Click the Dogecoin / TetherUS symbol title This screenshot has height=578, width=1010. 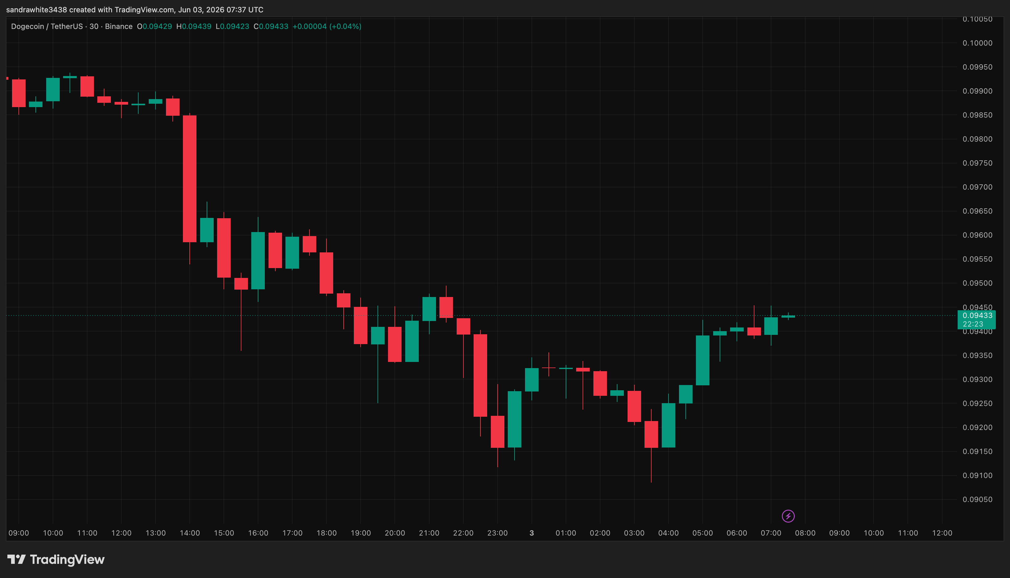click(x=47, y=26)
